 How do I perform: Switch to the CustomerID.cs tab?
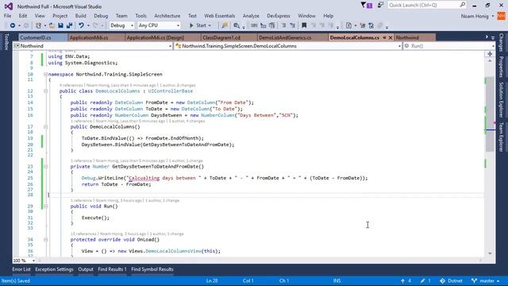(43, 37)
